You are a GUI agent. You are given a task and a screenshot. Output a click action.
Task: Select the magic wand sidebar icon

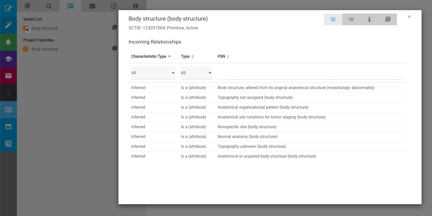pyautogui.click(x=8, y=25)
